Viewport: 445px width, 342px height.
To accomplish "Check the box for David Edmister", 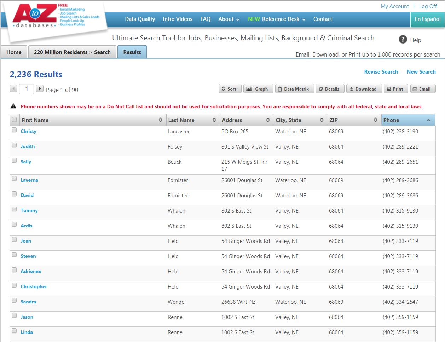I will click(x=14, y=194).
